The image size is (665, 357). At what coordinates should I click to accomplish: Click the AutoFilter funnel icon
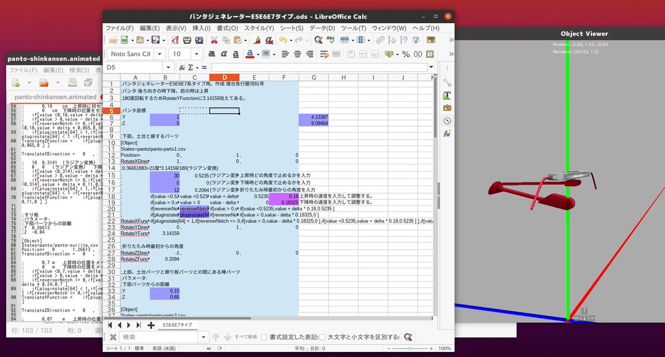click(416, 40)
